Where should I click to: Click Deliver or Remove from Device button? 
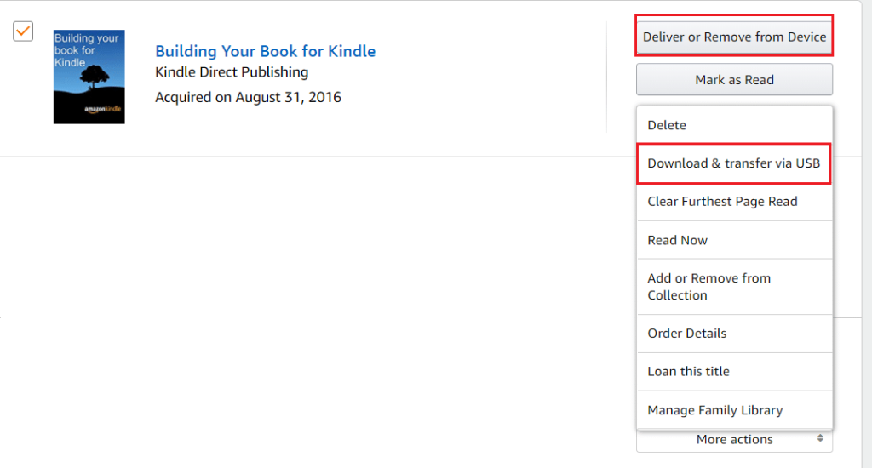(734, 37)
